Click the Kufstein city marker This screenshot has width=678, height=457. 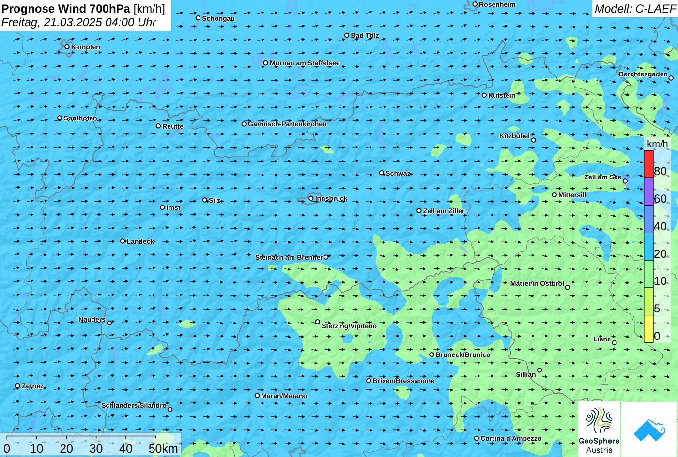484,95
